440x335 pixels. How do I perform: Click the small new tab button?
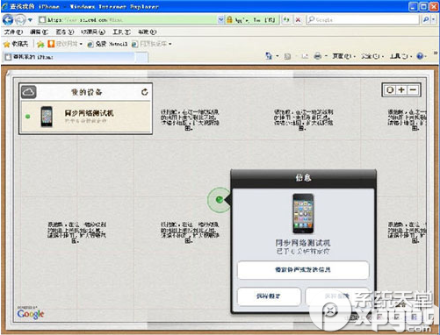coord(141,57)
